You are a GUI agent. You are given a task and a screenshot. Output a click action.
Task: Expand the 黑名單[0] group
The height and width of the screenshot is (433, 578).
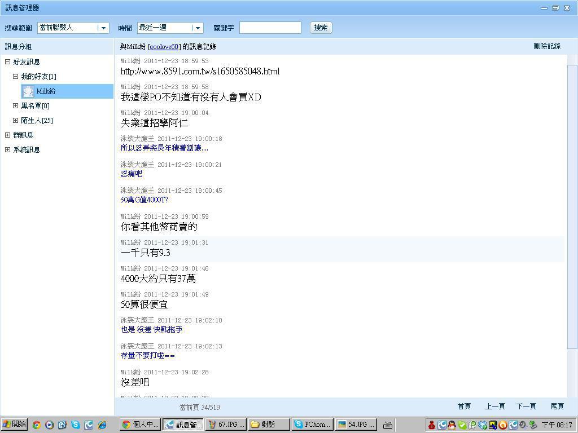(15, 106)
